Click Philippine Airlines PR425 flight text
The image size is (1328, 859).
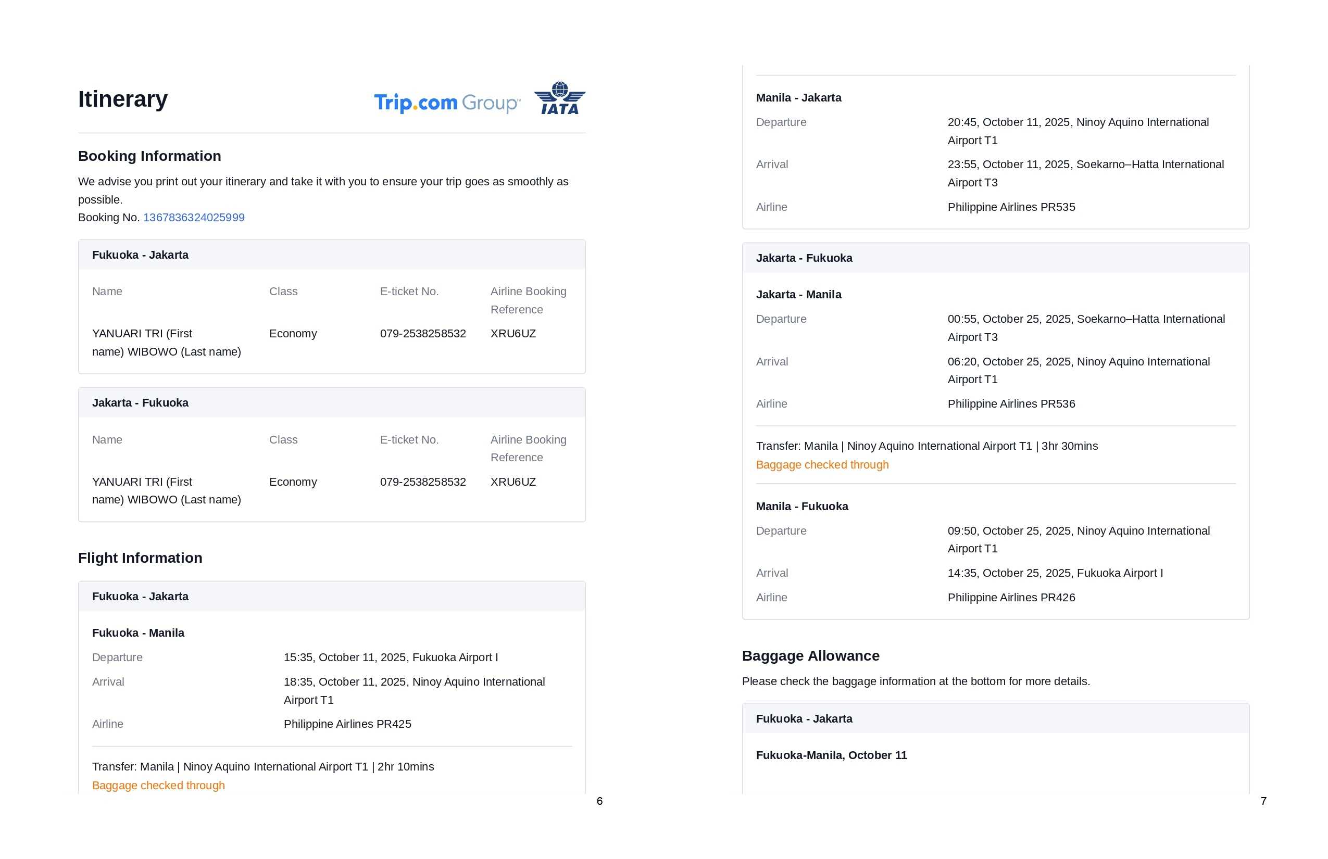pyautogui.click(x=347, y=724)
